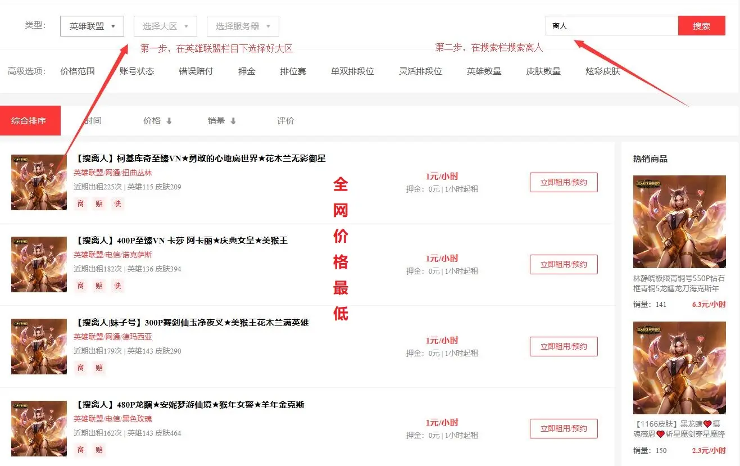Expand the 单双排段位 filter
Viewport: 740px width, 466px height.
(x=352, y=71)
